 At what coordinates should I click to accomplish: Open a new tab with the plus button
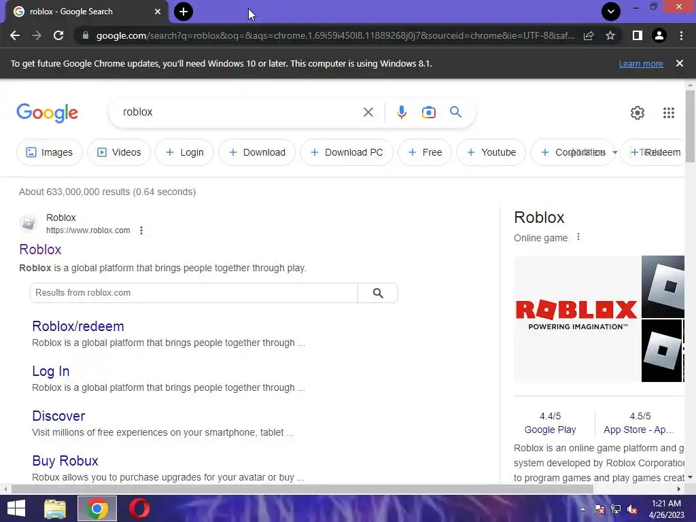[184, 12]
